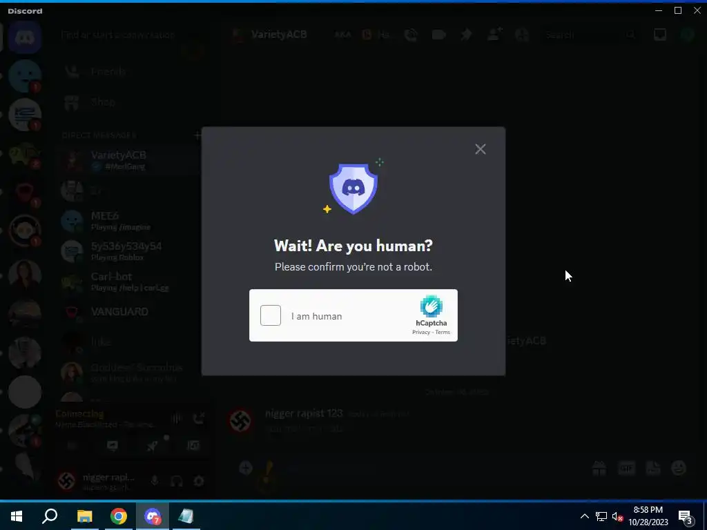Click the VarietyACB name in chat header
The height and width of the screenshot is (530, 707).
[x=279, y=35]
